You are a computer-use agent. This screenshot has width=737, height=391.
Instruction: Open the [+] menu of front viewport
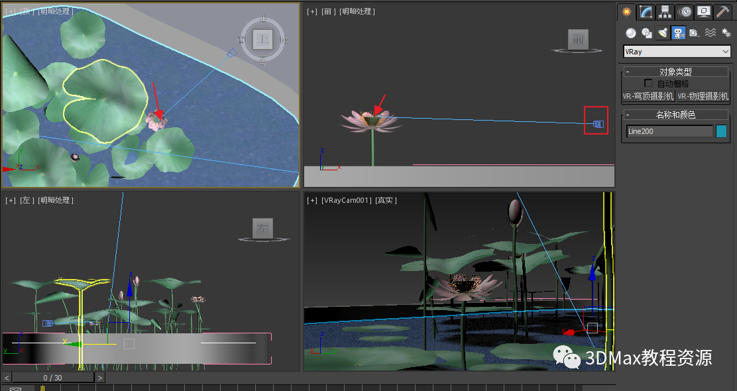click(x=312, y=11)
